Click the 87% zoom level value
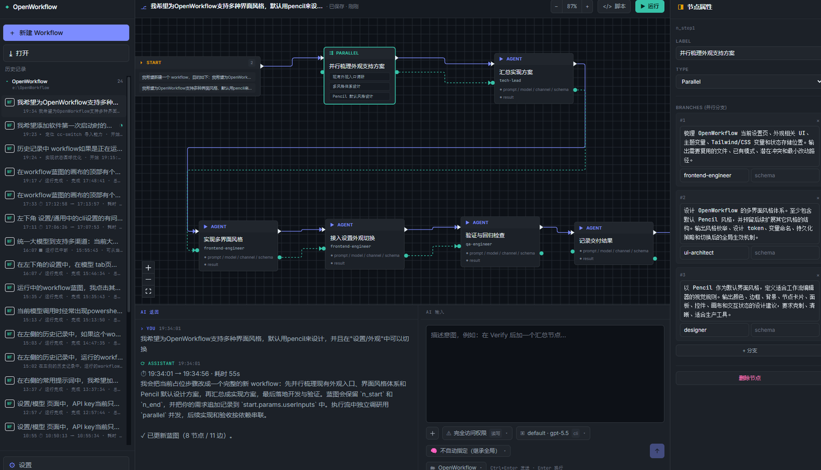Image resolution: width=821 pixels, height=470 pixels. pos(571,6)
